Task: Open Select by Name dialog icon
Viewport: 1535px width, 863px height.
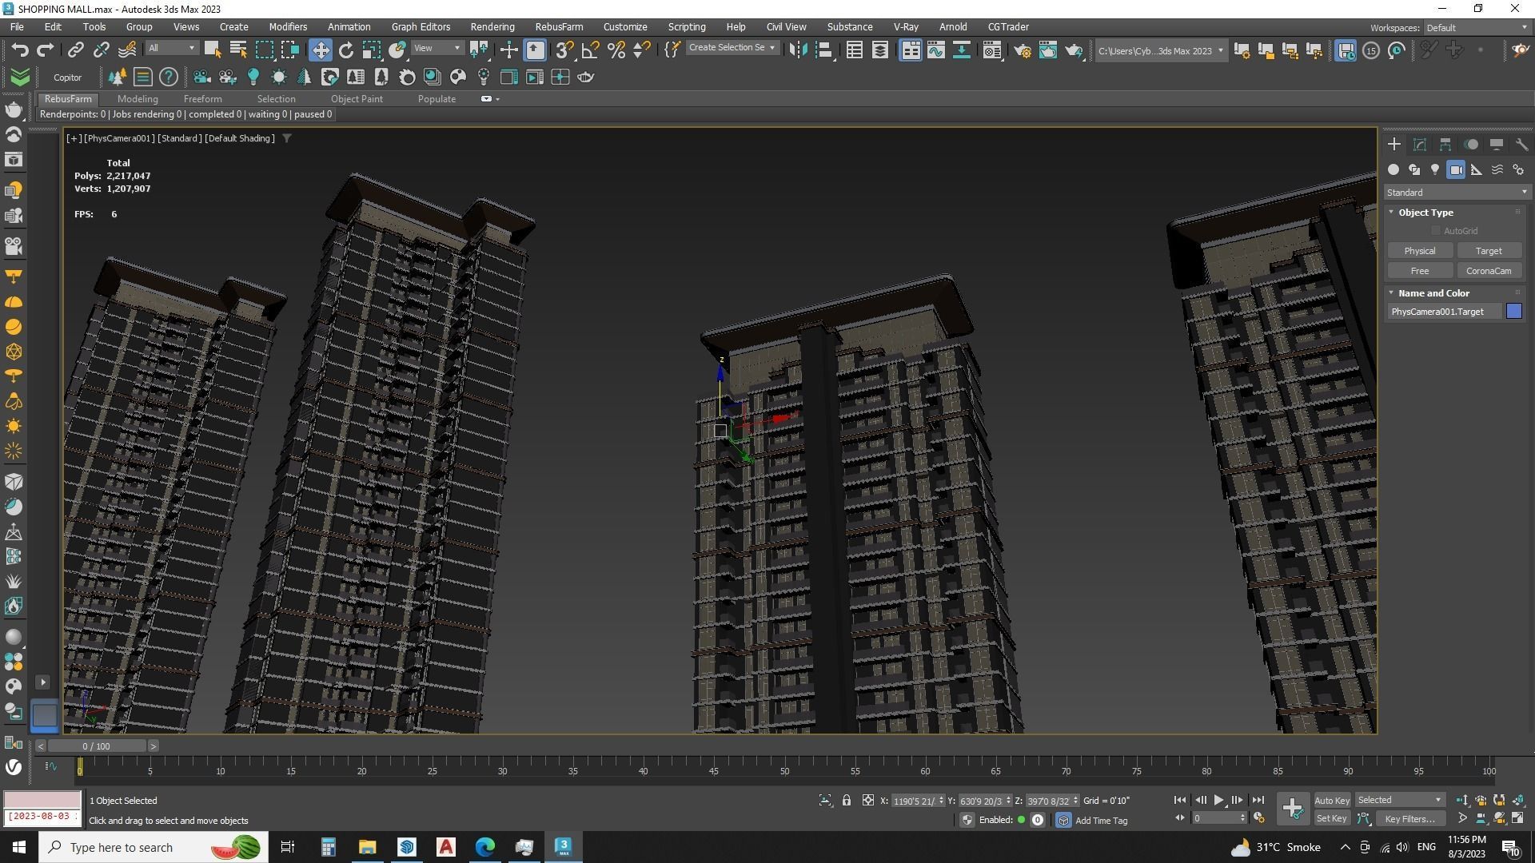Action: tap(238, 50)
